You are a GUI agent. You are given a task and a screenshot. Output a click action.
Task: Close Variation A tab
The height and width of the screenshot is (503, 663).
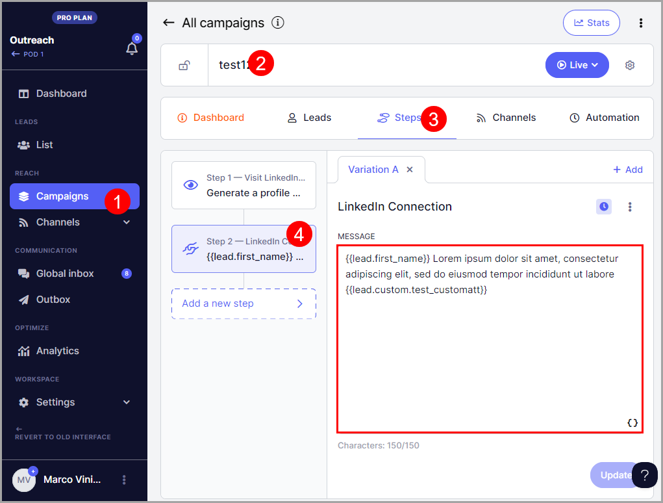(410, 170)
